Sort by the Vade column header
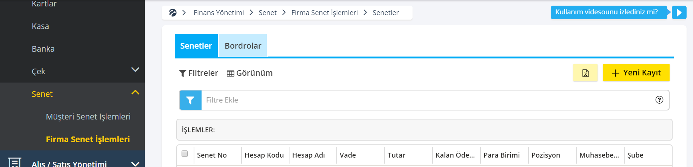The height and width of the screenshot is (167, 693). (x=348, y=155)
